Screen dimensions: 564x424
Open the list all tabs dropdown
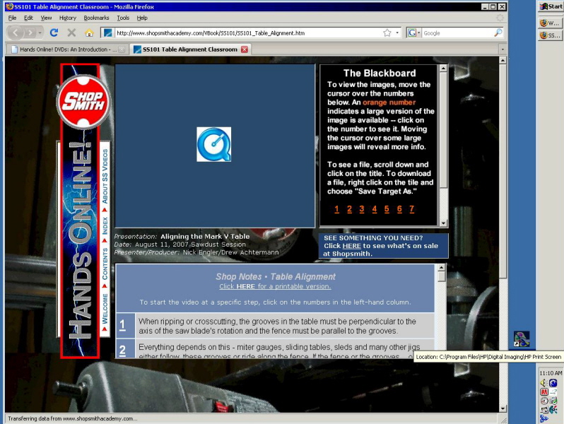503,49
